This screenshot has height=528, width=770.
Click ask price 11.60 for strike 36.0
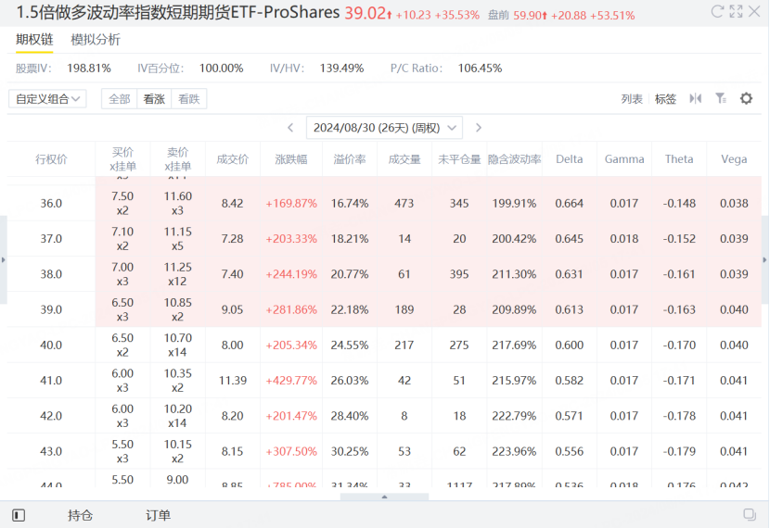[x=178, y=196]
